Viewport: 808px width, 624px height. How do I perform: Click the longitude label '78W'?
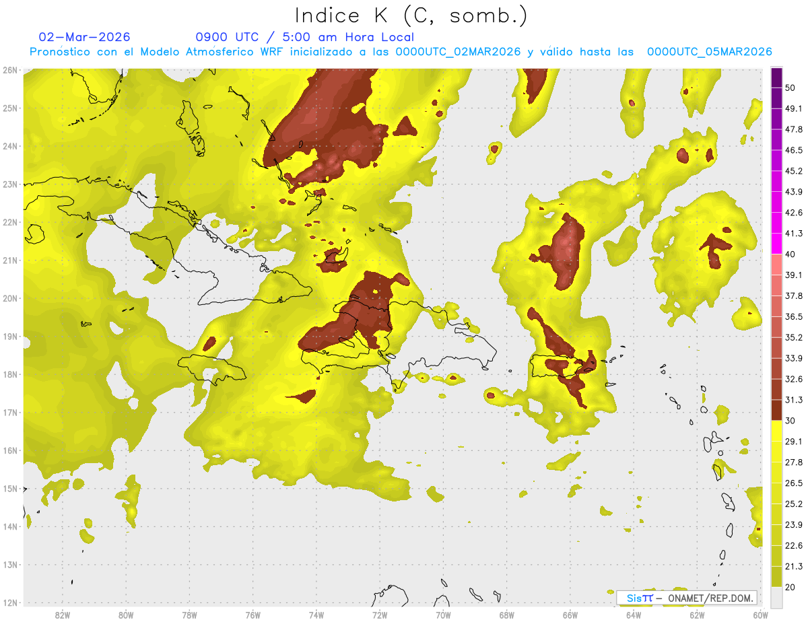(189, 615)
